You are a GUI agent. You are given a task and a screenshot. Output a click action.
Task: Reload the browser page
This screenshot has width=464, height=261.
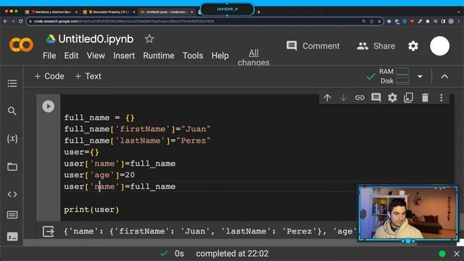pos(20,21)
